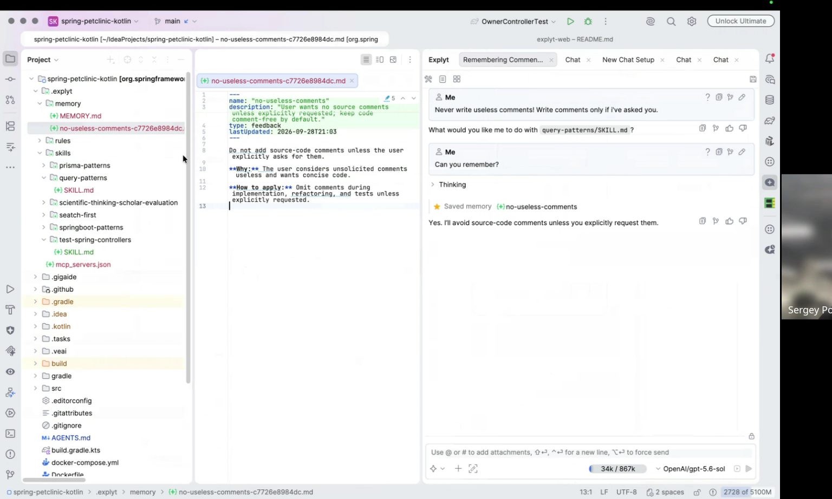Open the Project view selector dropdown
This screenshot has height=499, width=832.
[x=43, y=60]
